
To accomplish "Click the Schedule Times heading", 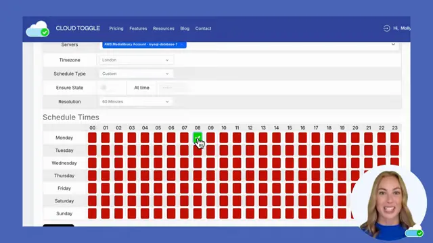I will coord(71,117).
